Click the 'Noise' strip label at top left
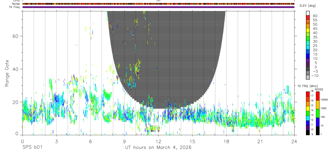331x153 pixels. click(16, 4)
